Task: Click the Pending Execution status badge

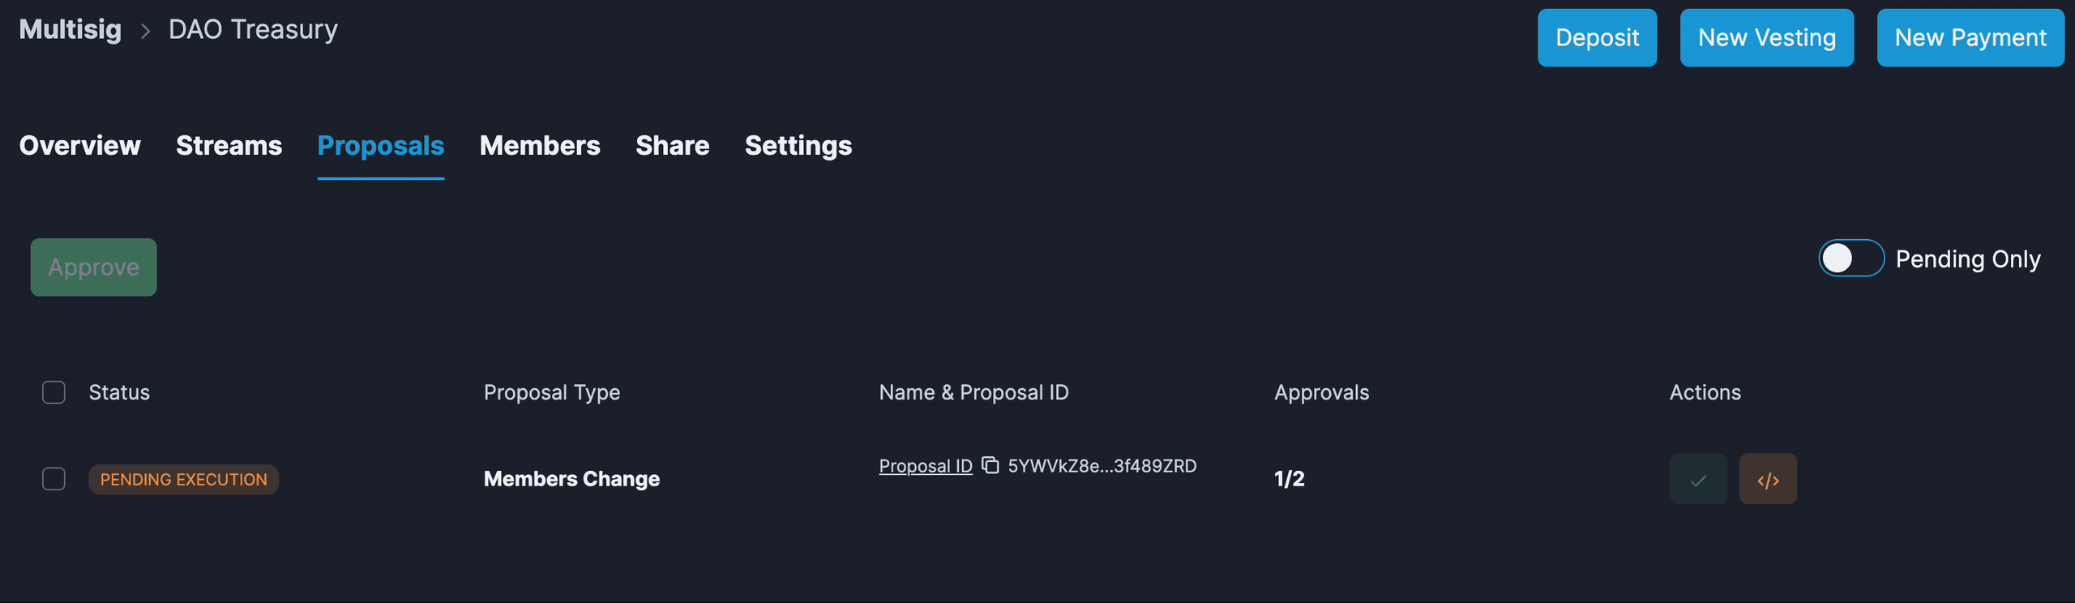Action: tap(183, 479)
